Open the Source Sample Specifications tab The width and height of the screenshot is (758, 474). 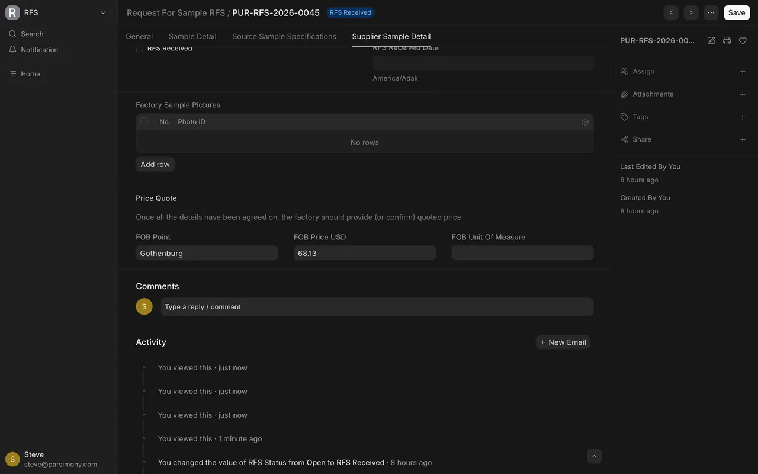pyautogui.click(x=284, y=36)
